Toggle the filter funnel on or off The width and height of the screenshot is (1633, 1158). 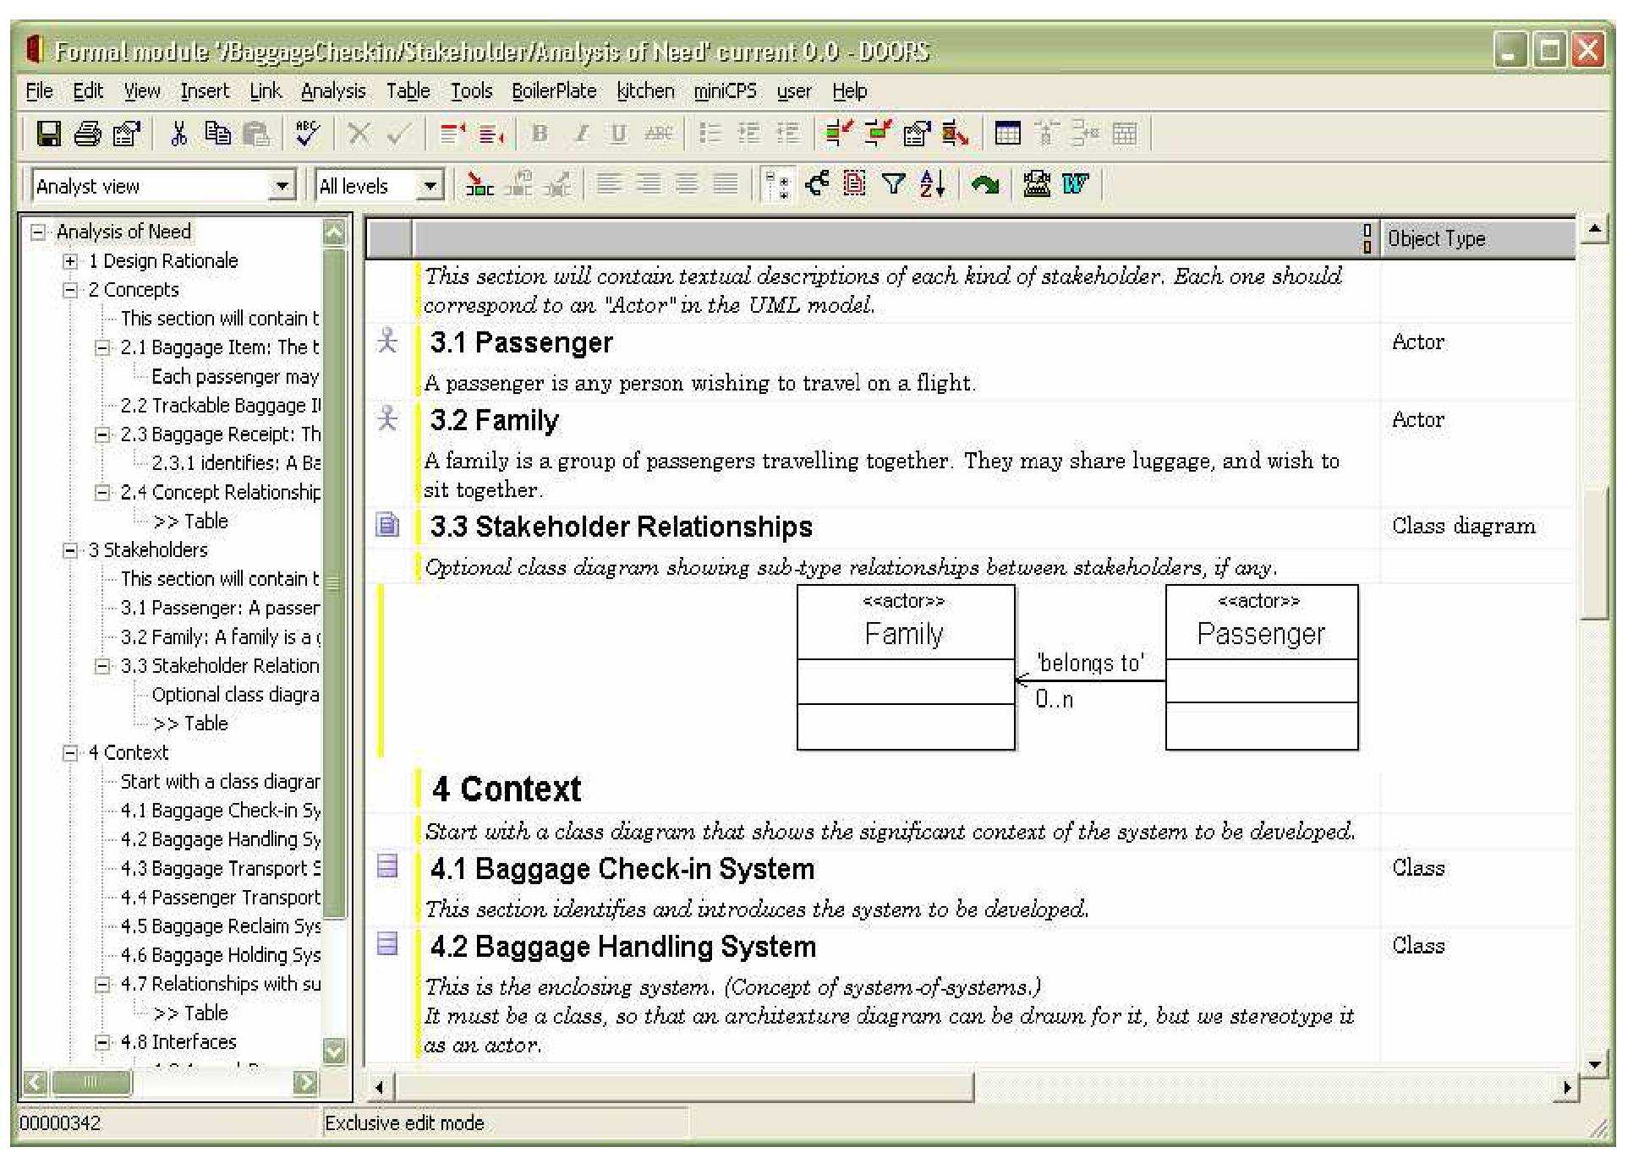[x=894, y=183]
